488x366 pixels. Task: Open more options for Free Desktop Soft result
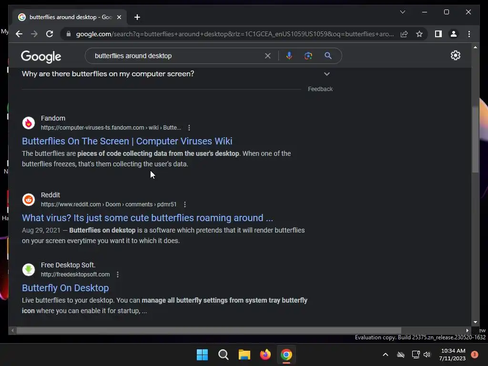(118, 274)
